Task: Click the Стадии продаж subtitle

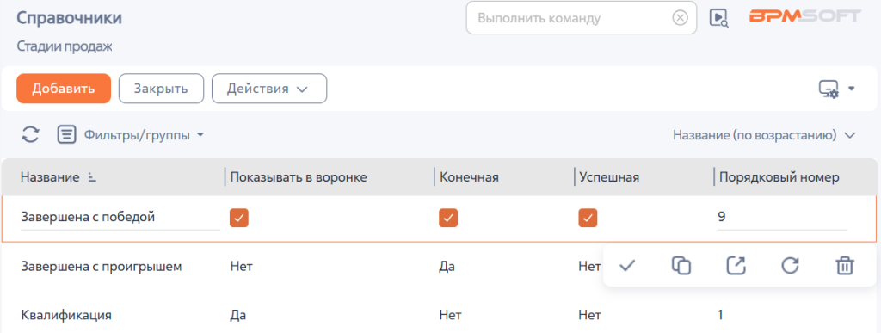Action: 64,46
